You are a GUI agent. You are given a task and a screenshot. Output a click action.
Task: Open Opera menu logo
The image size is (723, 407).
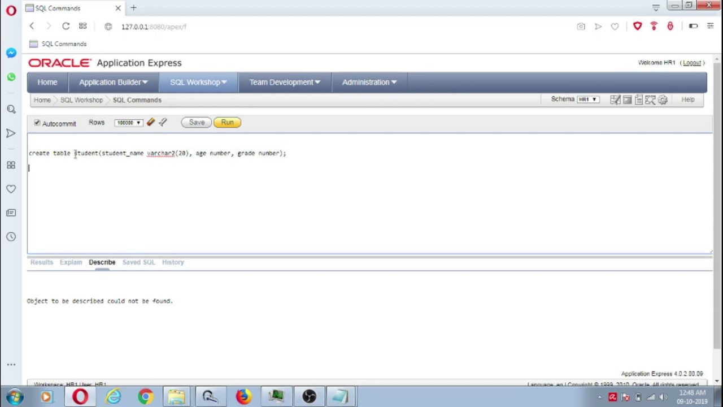(11, 10)
